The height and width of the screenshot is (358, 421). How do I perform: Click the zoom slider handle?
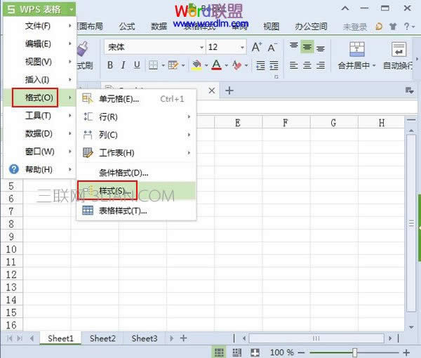[355, 352]
